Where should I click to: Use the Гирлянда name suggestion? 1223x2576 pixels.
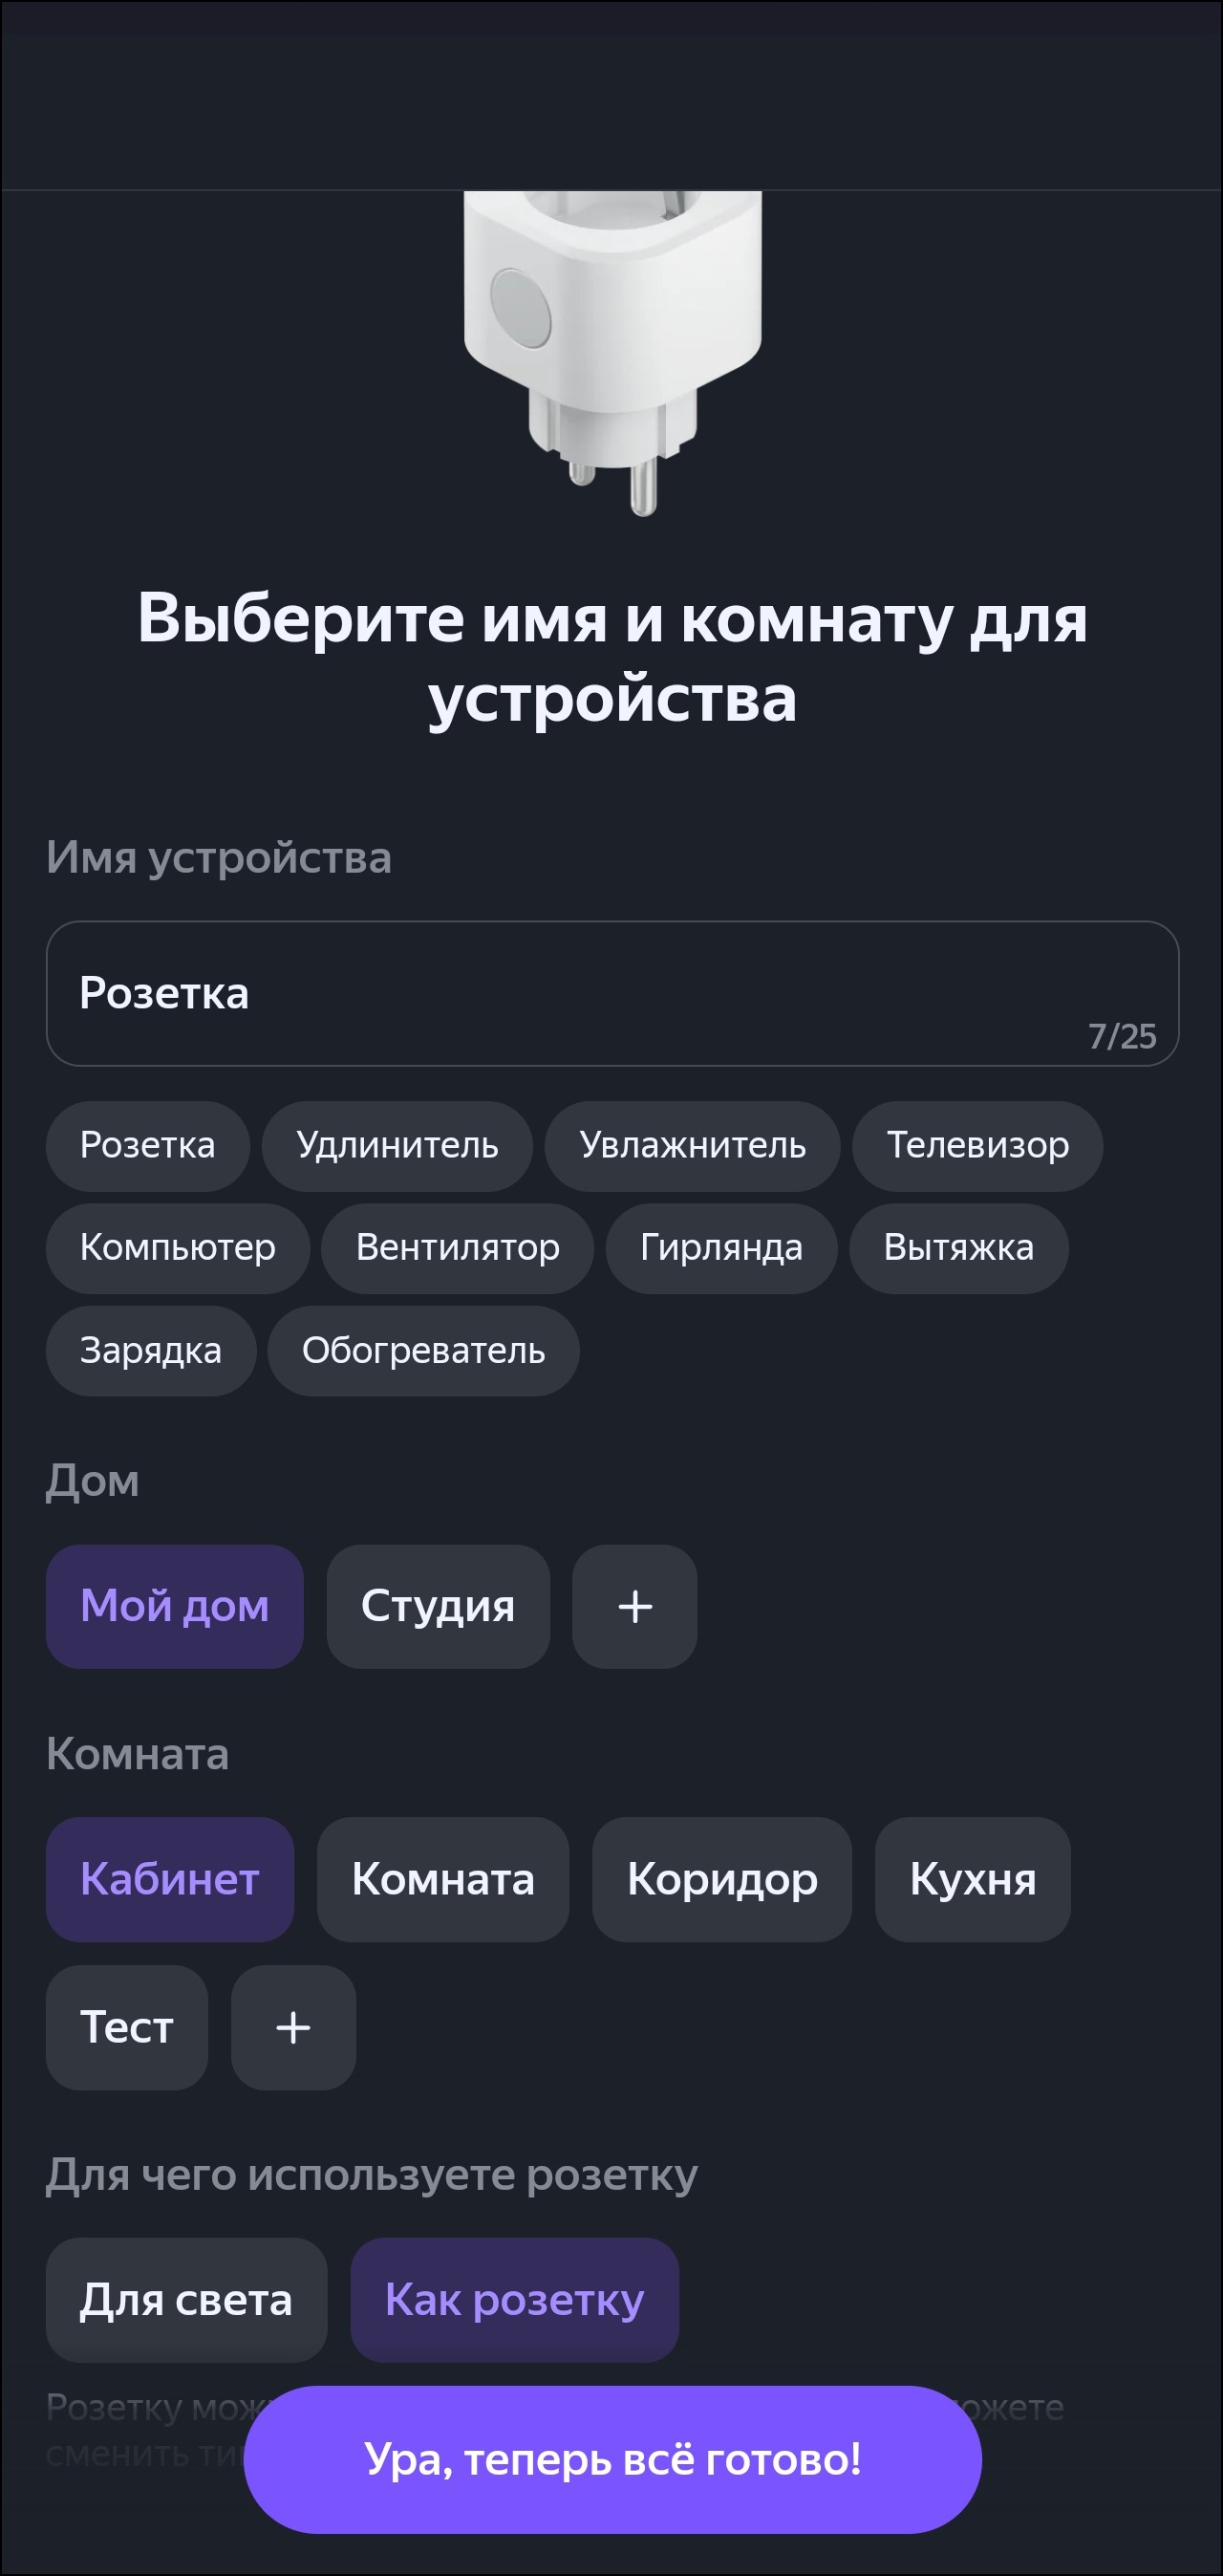coord(721,1248)
